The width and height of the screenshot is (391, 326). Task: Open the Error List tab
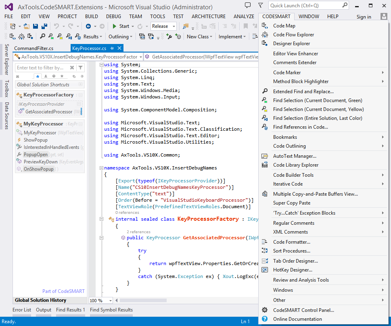(x=22, y=310)
